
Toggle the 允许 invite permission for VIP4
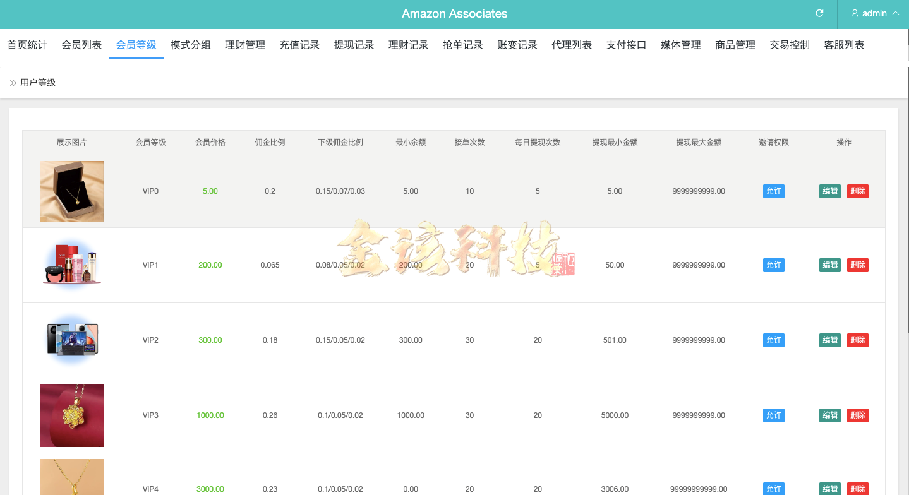773,489
